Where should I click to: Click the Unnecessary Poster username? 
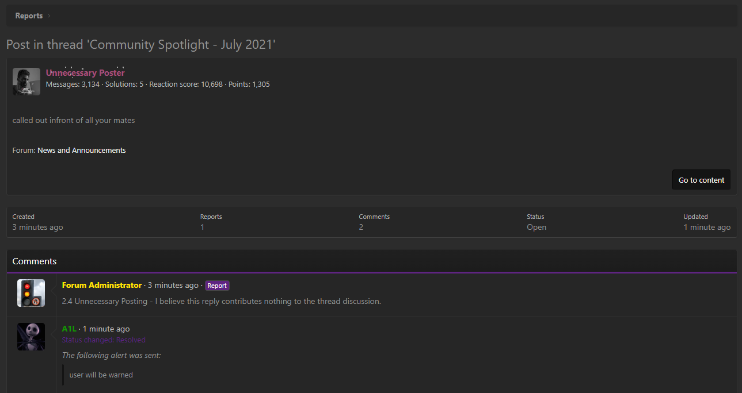click(85, 72)
